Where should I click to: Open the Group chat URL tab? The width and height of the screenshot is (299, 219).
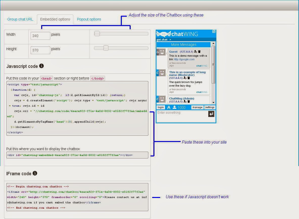pyautogui.click(x=20, y=19)
